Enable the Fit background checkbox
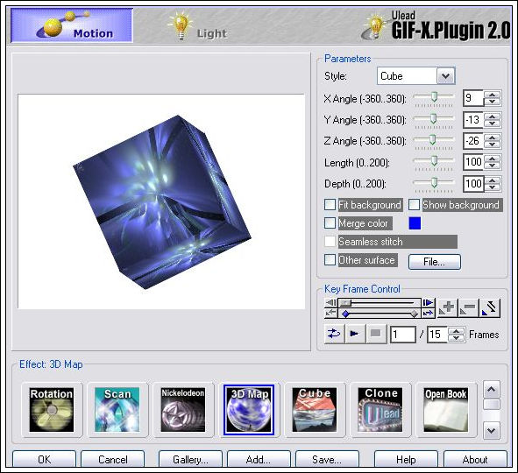 (x=330, y=205)
